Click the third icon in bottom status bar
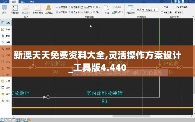Viewport: 195px width, 122px height. (x=10, y=120)
